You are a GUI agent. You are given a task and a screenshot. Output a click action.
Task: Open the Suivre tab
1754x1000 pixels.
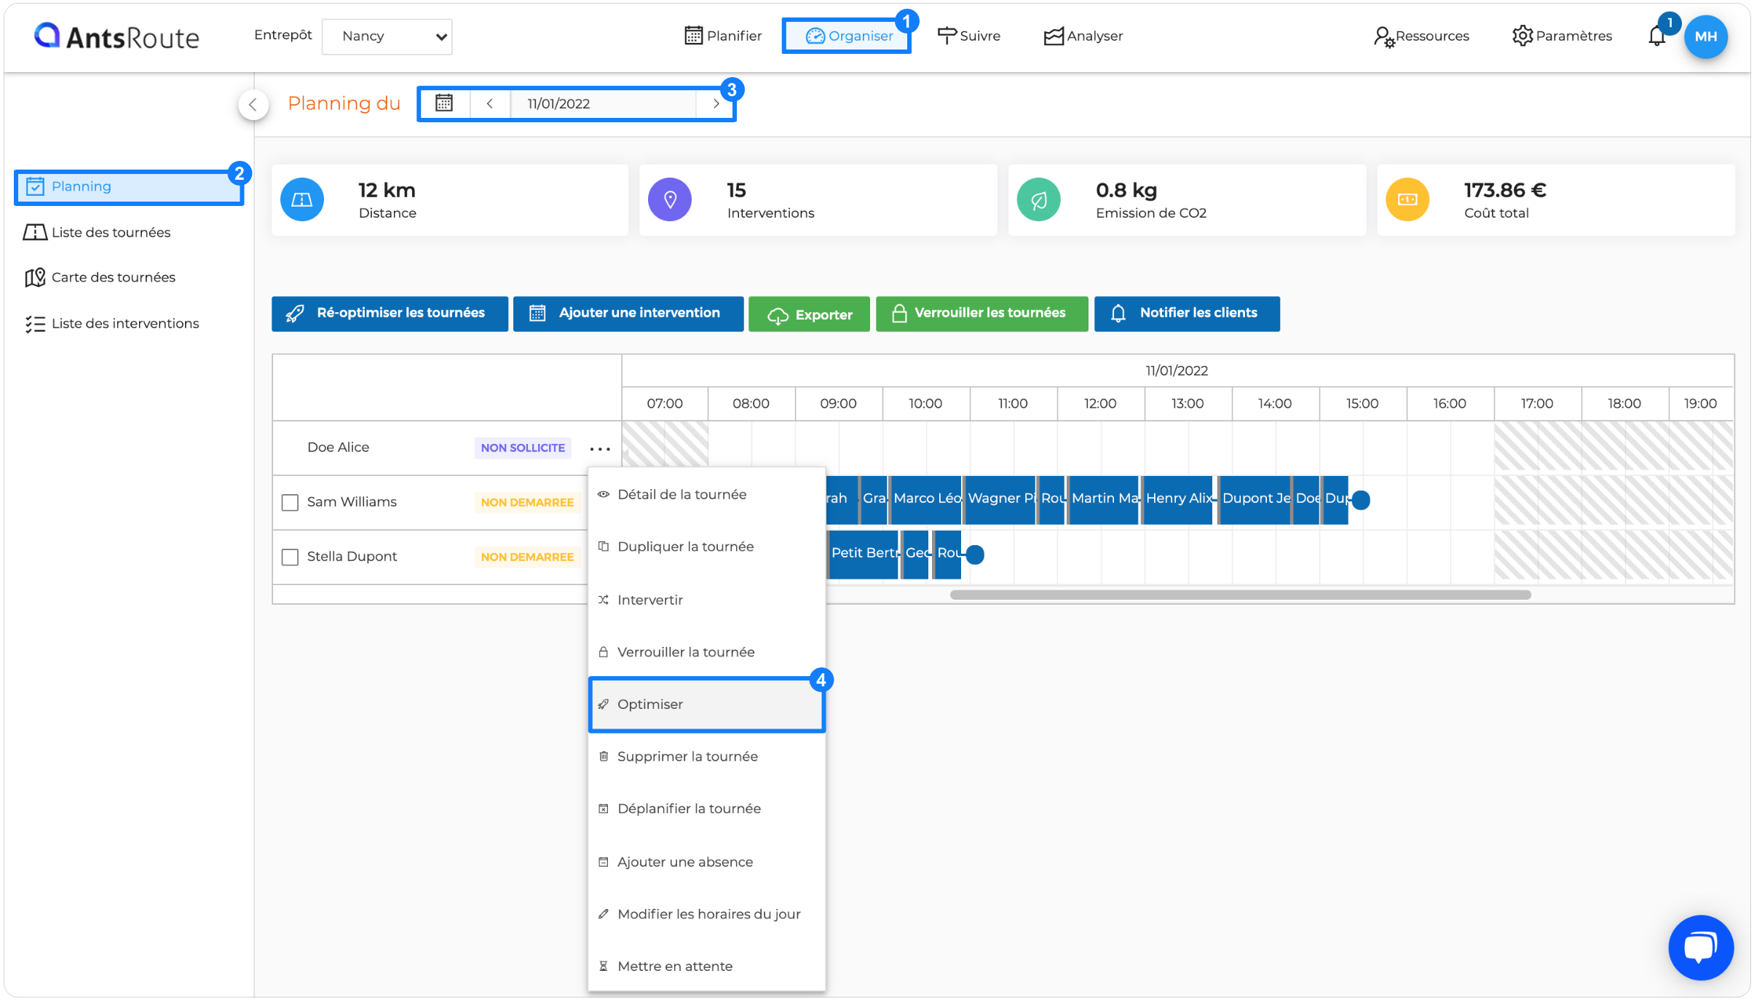point(969,36)
